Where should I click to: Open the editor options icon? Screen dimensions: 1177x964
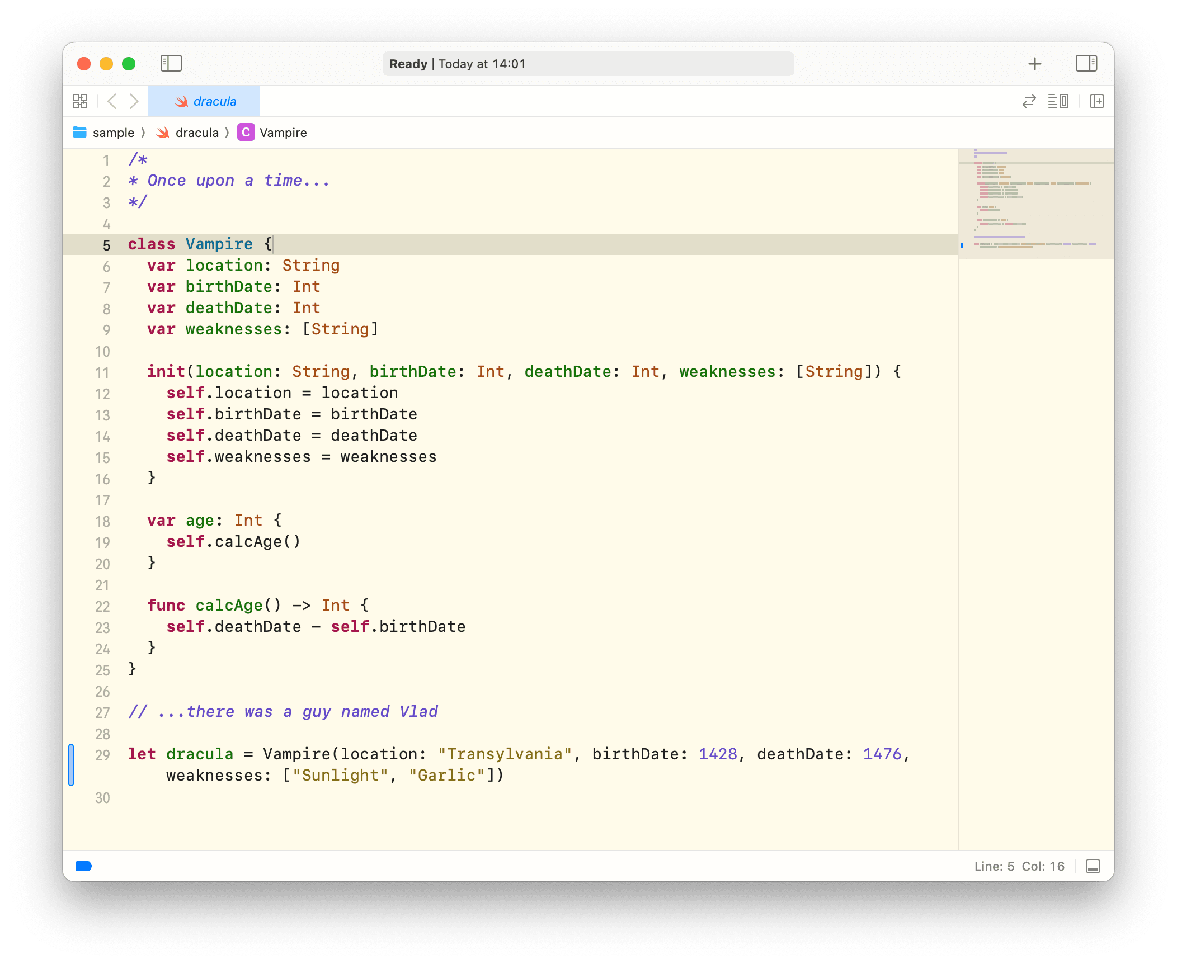1058,101
